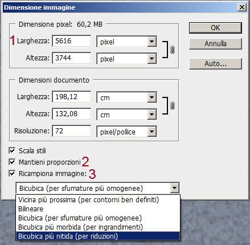Click the document dimensions chain link icon
This screenshot has height=245, width=250.
click(172, 105)
